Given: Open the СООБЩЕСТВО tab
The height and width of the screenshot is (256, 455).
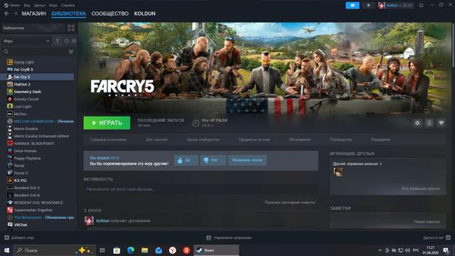Looking at the screenshot, I should (109, 14).
